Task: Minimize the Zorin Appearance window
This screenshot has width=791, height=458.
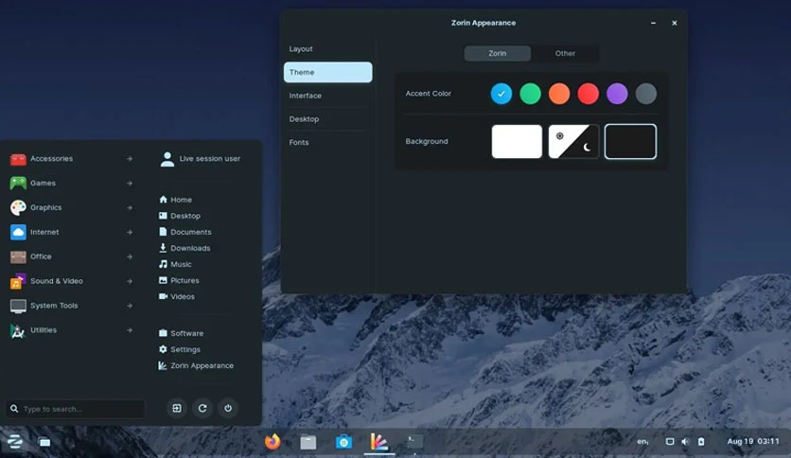Action: tap(653, 24)
